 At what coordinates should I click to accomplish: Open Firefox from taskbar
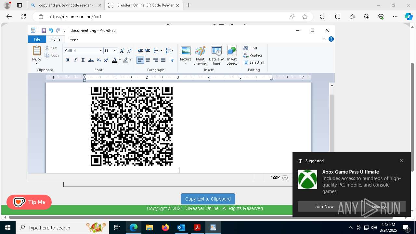[165, 227]
